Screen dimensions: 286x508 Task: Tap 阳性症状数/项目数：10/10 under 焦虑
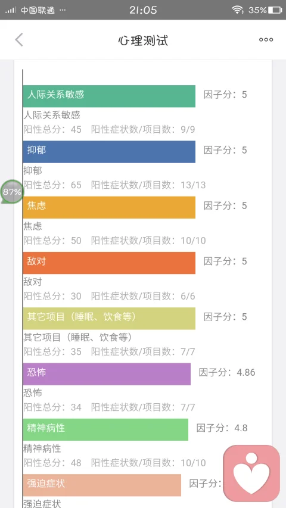pos(148,241)
